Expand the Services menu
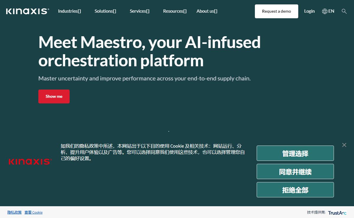Image resolution: width=354 pixels, height=218 pixels. (140, 11)
